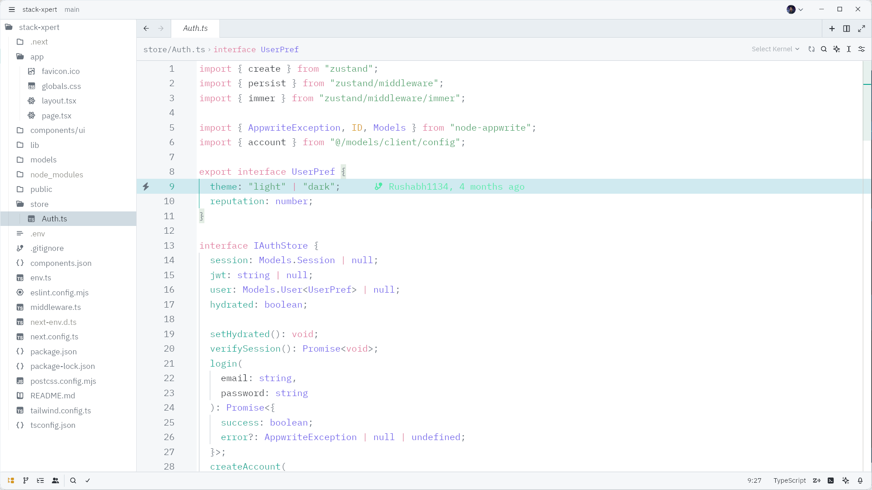
Task: Open eslint.config.mjs file
Action: (x=68, y=293)
